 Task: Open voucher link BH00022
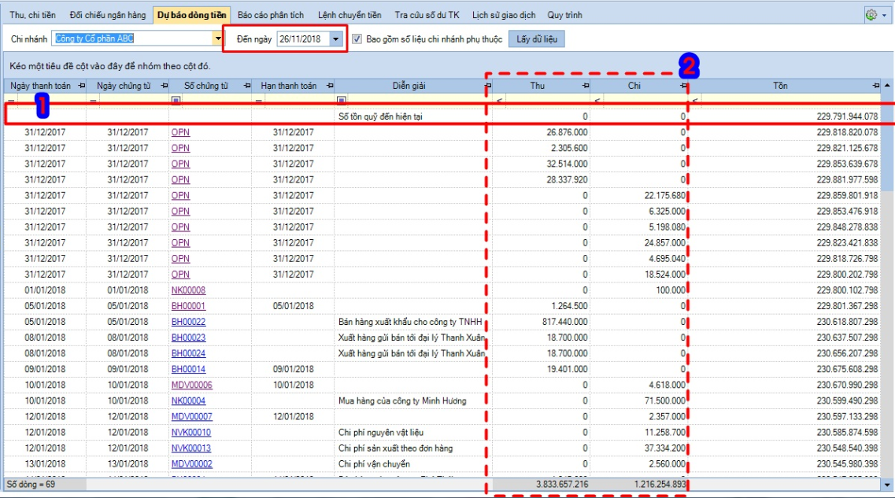188,322
